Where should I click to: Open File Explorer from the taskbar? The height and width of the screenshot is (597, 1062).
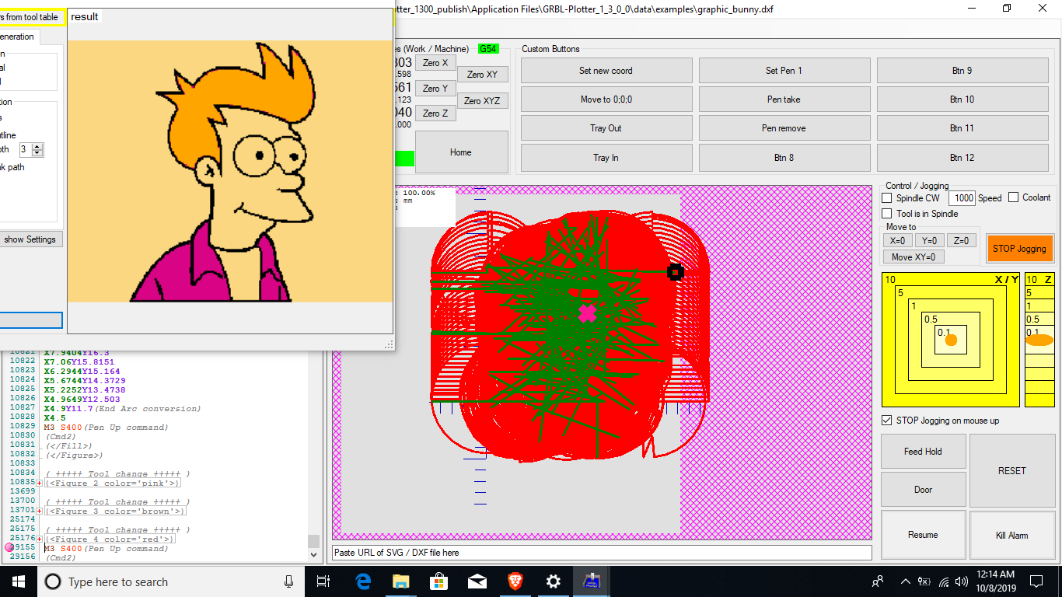pyautogui.click(x=401, y=581)
